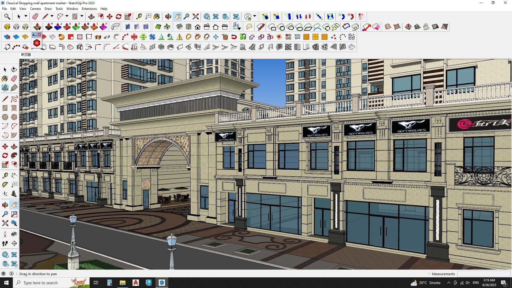Expand the Line tool dropdown arrow
Image resolution: width=512 pixels, height=288 pixels.
[52, 16]
